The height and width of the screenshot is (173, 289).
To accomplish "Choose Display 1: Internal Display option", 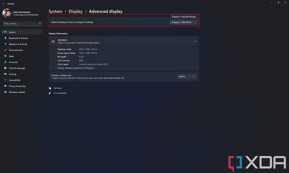I will pyautogui.click(x=184, y=17).
